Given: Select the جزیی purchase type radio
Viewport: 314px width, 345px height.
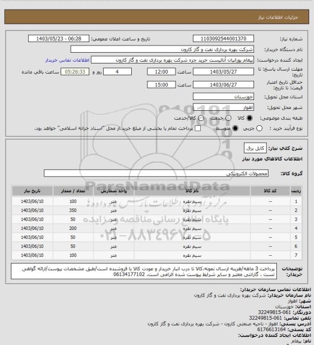Looking at the screenshot, I should 259,128.
